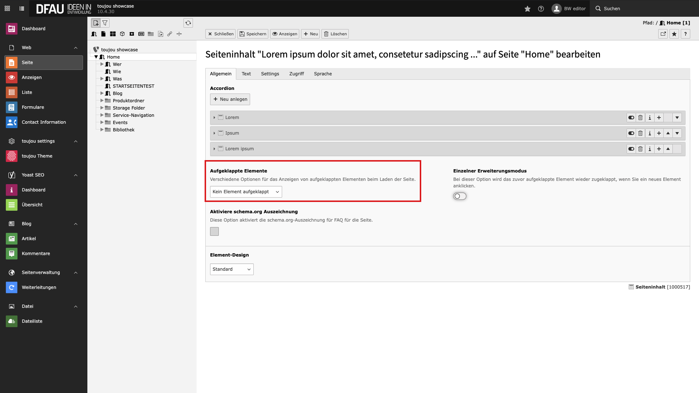Open the Kein Element aufgeklappt dropdown

coord(246,192)
